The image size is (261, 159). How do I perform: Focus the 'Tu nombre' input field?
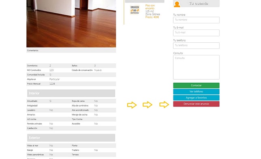tap(196, 20)
